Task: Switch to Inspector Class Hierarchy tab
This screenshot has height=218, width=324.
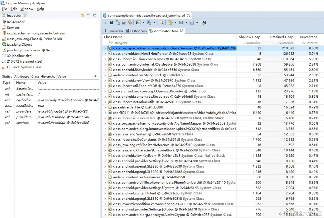Action: click(x=43, y=76)
